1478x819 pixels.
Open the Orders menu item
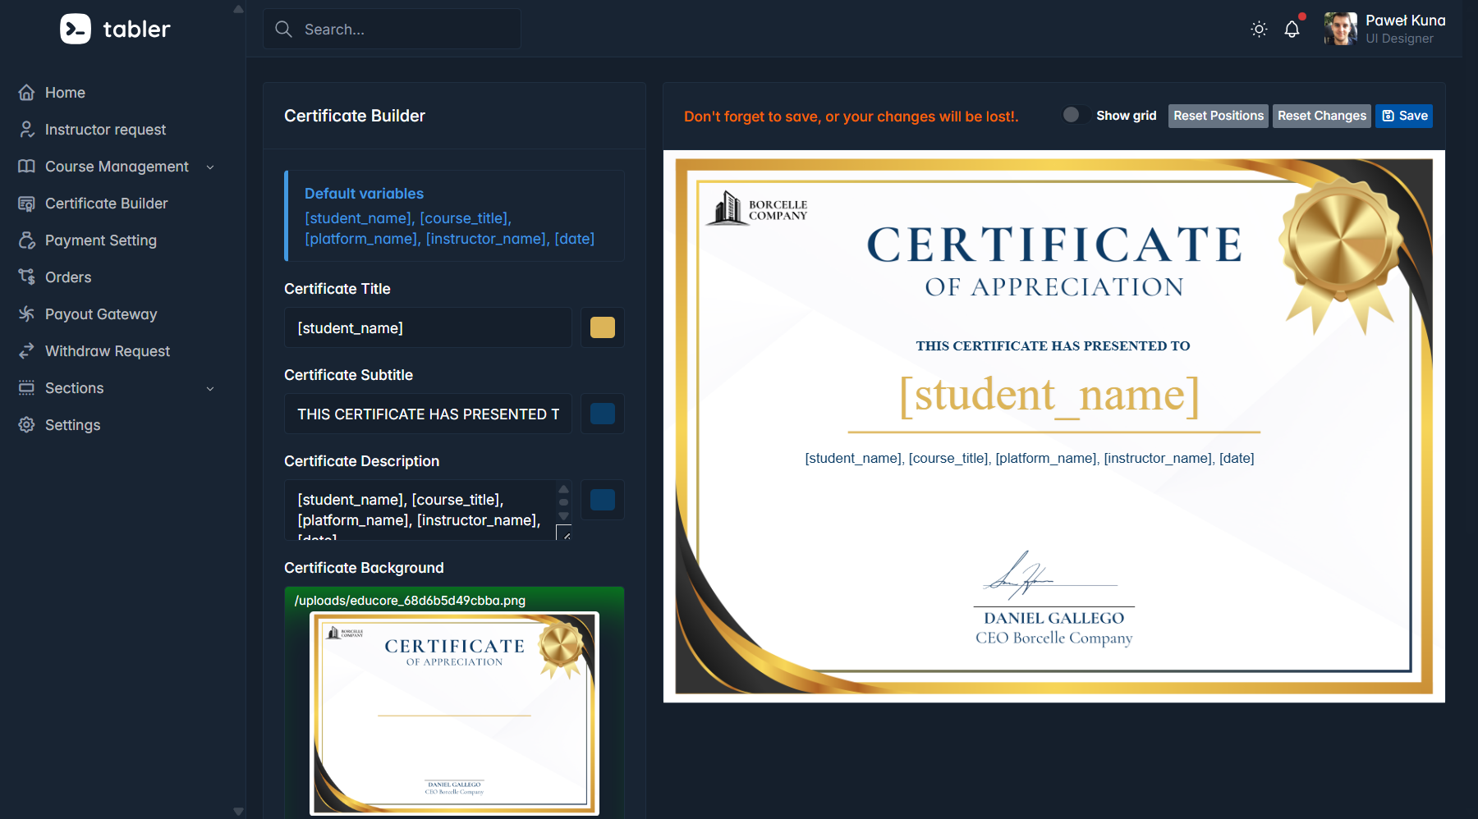(x=68, y=277)
